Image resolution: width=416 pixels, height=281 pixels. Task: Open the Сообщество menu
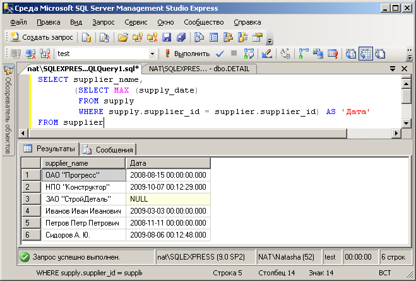click(x=204, y=22)
